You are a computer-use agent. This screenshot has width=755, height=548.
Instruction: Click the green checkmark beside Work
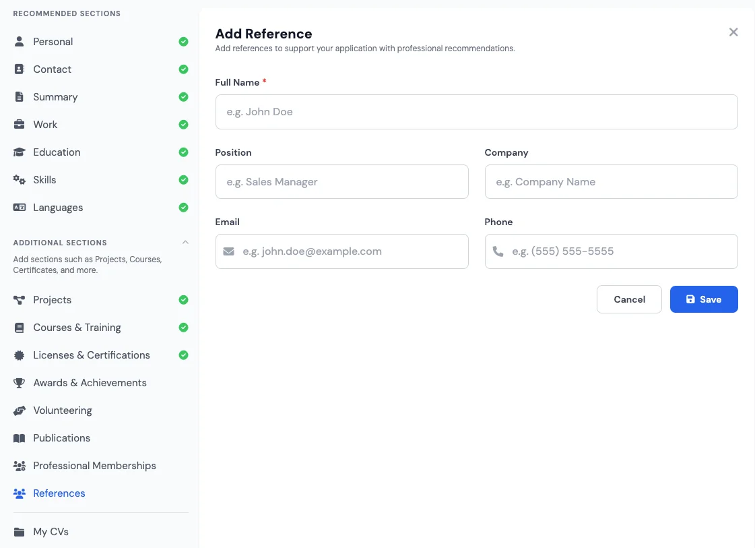click(183, 124)
